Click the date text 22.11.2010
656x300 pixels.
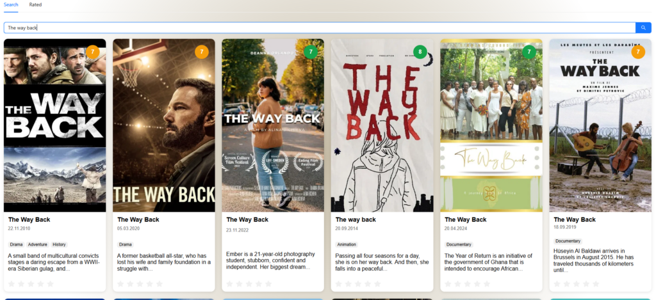pyautogui.click(x=19, y=228)
